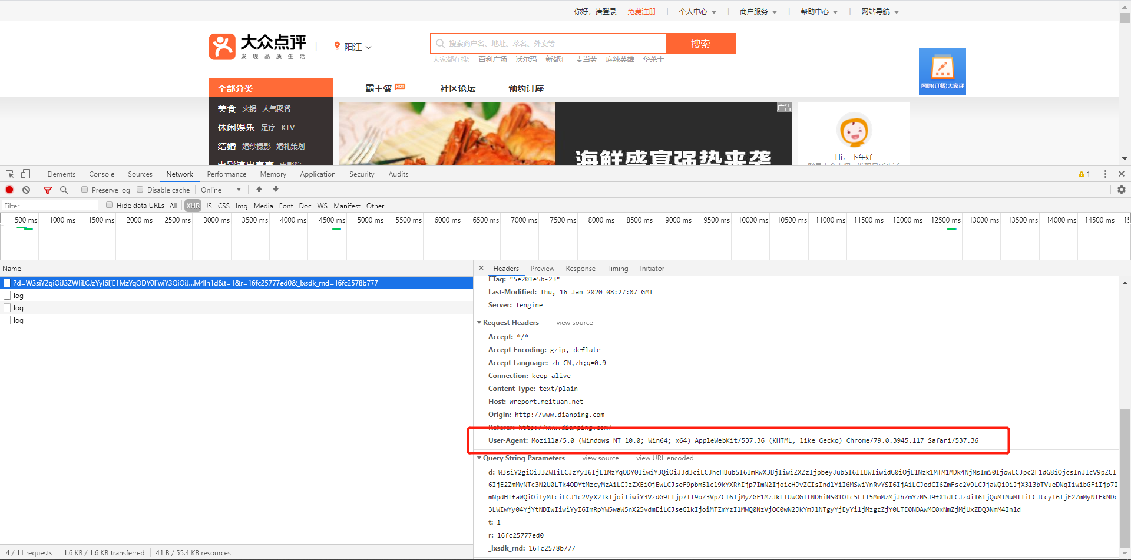This screenshot has height=560, width=1131.
Task: Close the request details pane
Action: pyautogui.click(x=481, y=268)
